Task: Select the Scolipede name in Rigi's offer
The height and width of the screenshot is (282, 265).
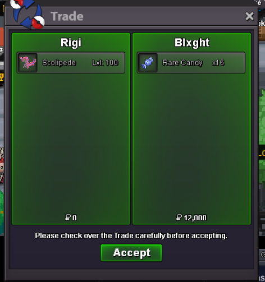Action: [x=59, y=63]
